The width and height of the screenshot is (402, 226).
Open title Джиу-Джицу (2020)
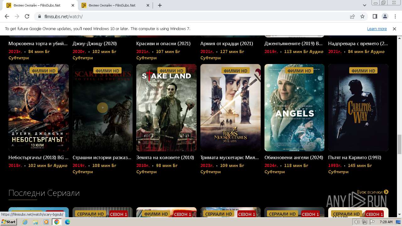coord(95,44)
